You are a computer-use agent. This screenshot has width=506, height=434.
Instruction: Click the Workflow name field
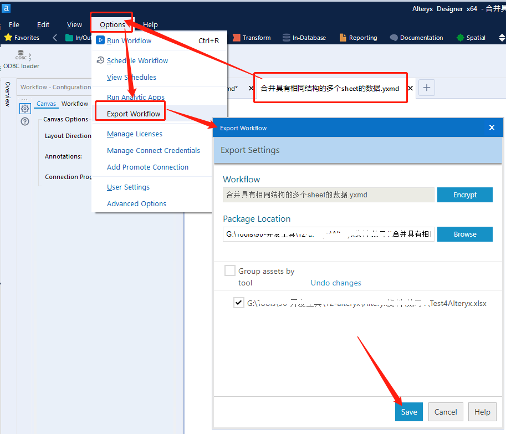329,195
